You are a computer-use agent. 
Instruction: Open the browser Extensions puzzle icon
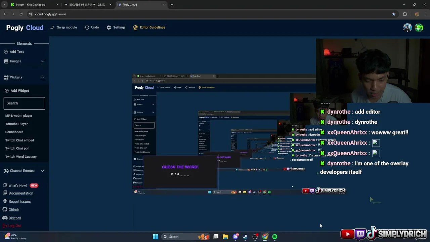[x=405, y=14]
